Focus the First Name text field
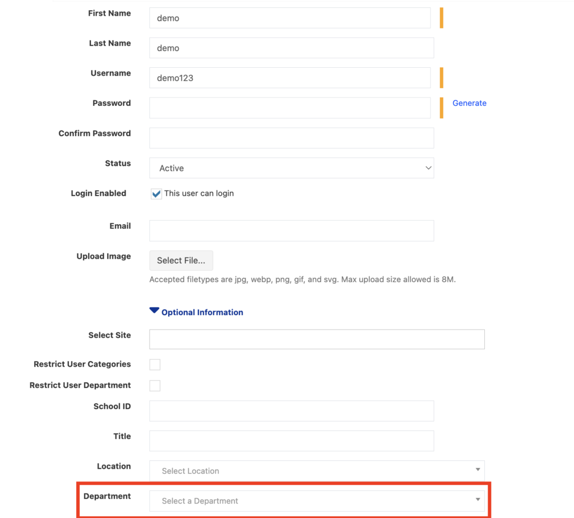This screenshot has height=518, width=574. pos(289,18)
